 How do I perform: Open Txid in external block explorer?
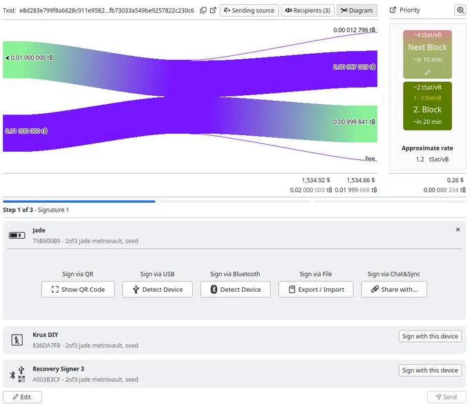click(x=213, y=10)
